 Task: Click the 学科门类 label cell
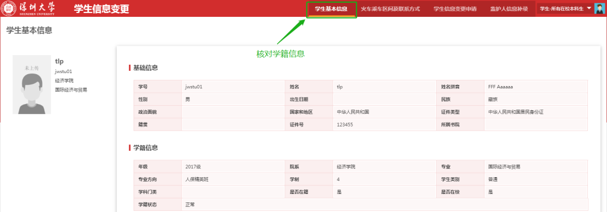(x=157, y=192)
